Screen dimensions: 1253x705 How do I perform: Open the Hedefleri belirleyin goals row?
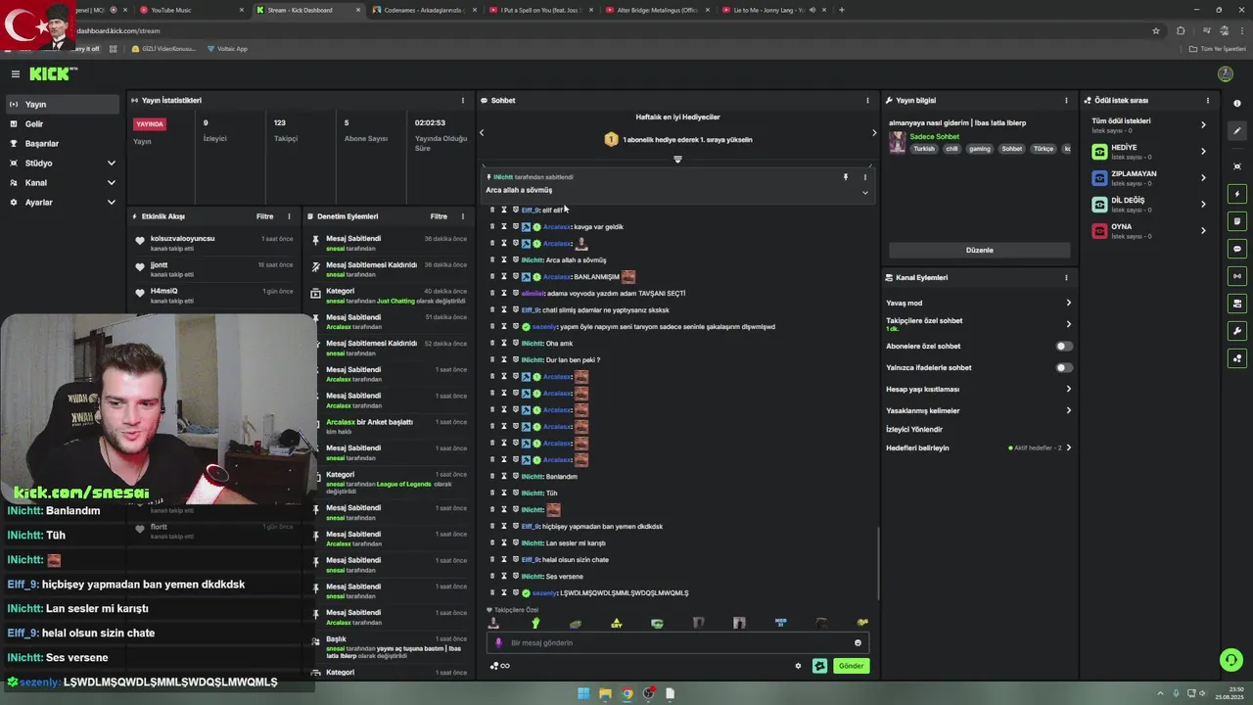click(978, 447)
